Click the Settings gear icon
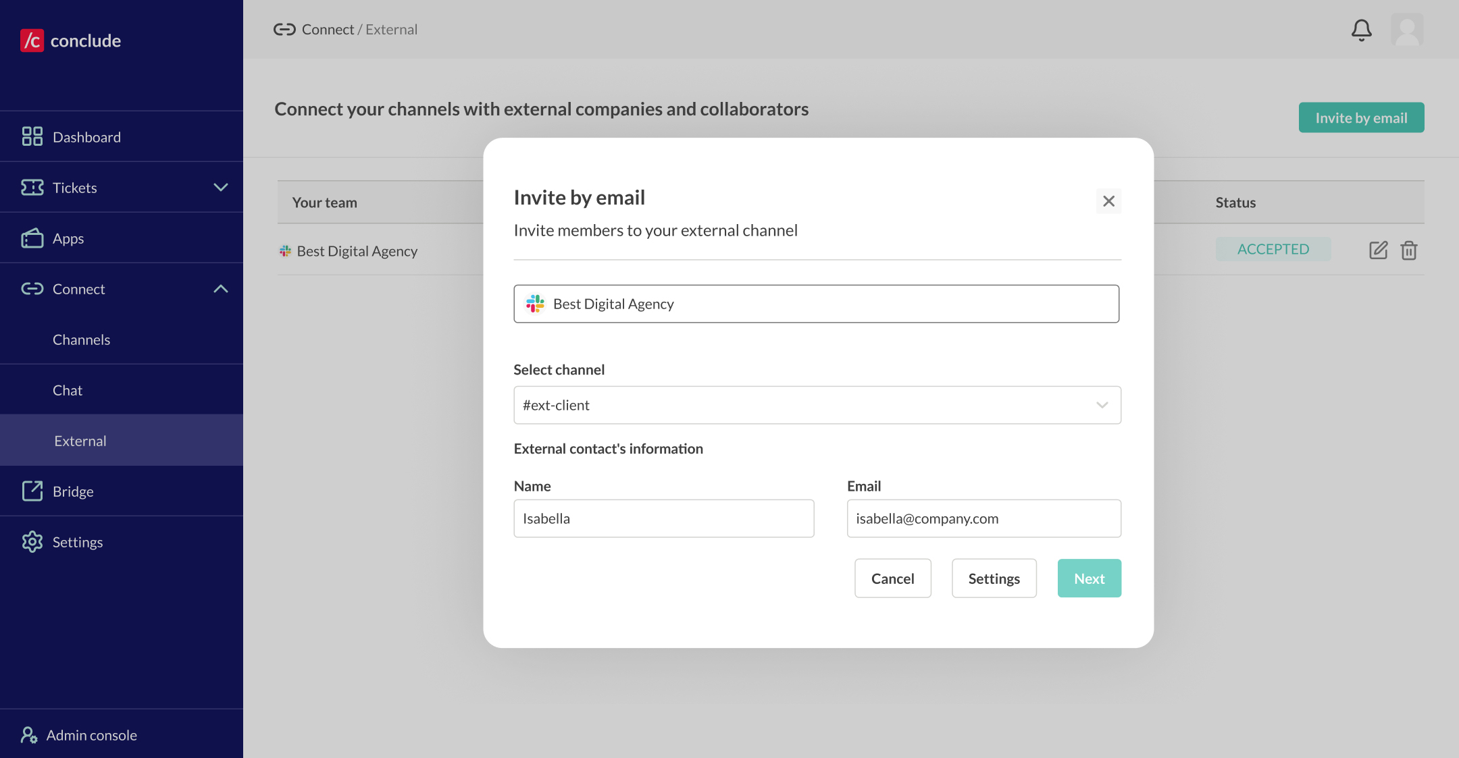Image resolution: width=1459 pixels, height=758 pixels. tap(32, 542)
